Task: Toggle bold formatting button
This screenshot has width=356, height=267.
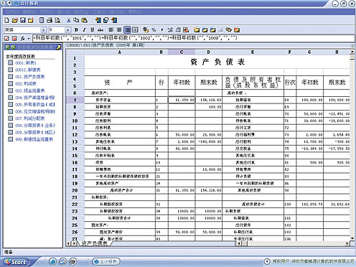Action: [x=76, y=30]
